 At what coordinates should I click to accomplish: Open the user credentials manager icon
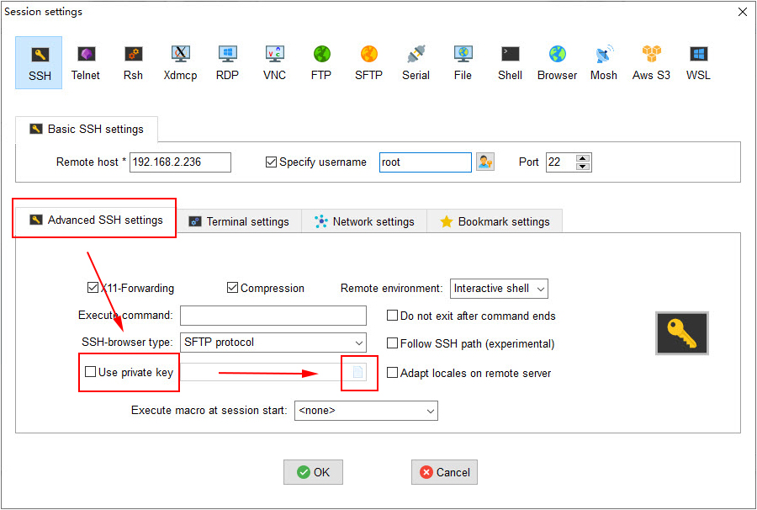click(485, 162)
